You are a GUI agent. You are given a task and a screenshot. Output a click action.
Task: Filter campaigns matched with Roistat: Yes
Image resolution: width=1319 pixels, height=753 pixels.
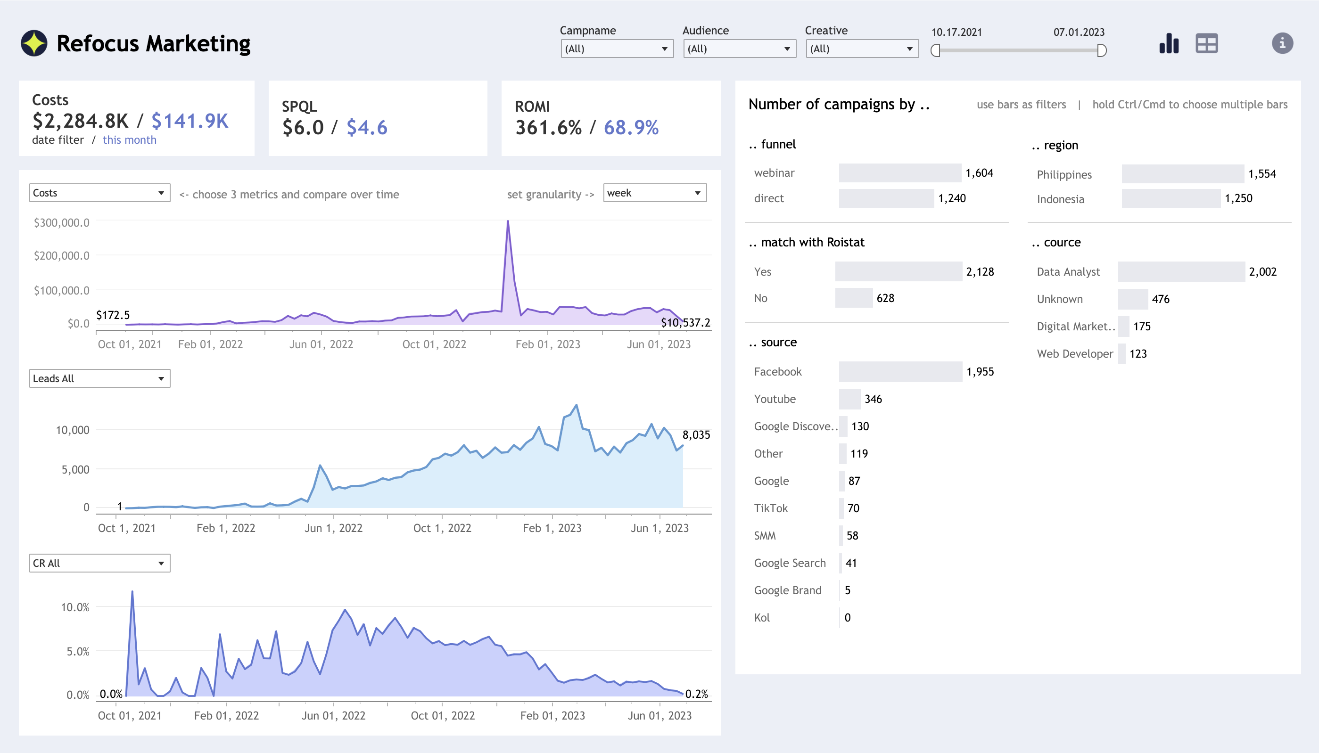[898, 272]
